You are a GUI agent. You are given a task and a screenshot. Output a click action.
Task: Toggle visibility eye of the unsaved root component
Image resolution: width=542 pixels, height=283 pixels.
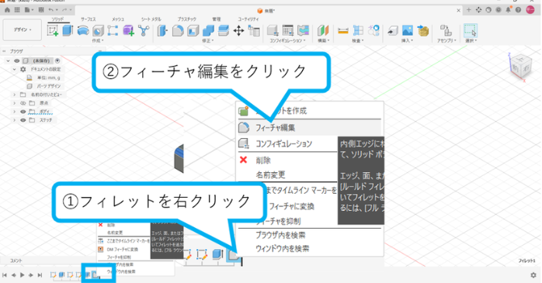[x=16, y=60]
